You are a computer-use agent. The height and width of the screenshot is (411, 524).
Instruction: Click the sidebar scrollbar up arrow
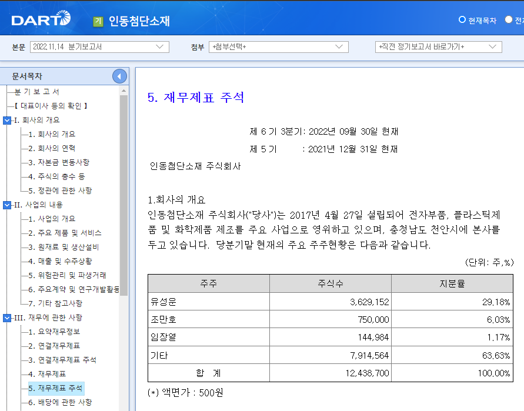pos(122,90)
